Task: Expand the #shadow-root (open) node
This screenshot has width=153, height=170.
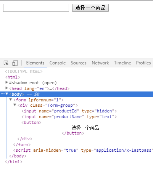Action: click(x=6, y=82)
